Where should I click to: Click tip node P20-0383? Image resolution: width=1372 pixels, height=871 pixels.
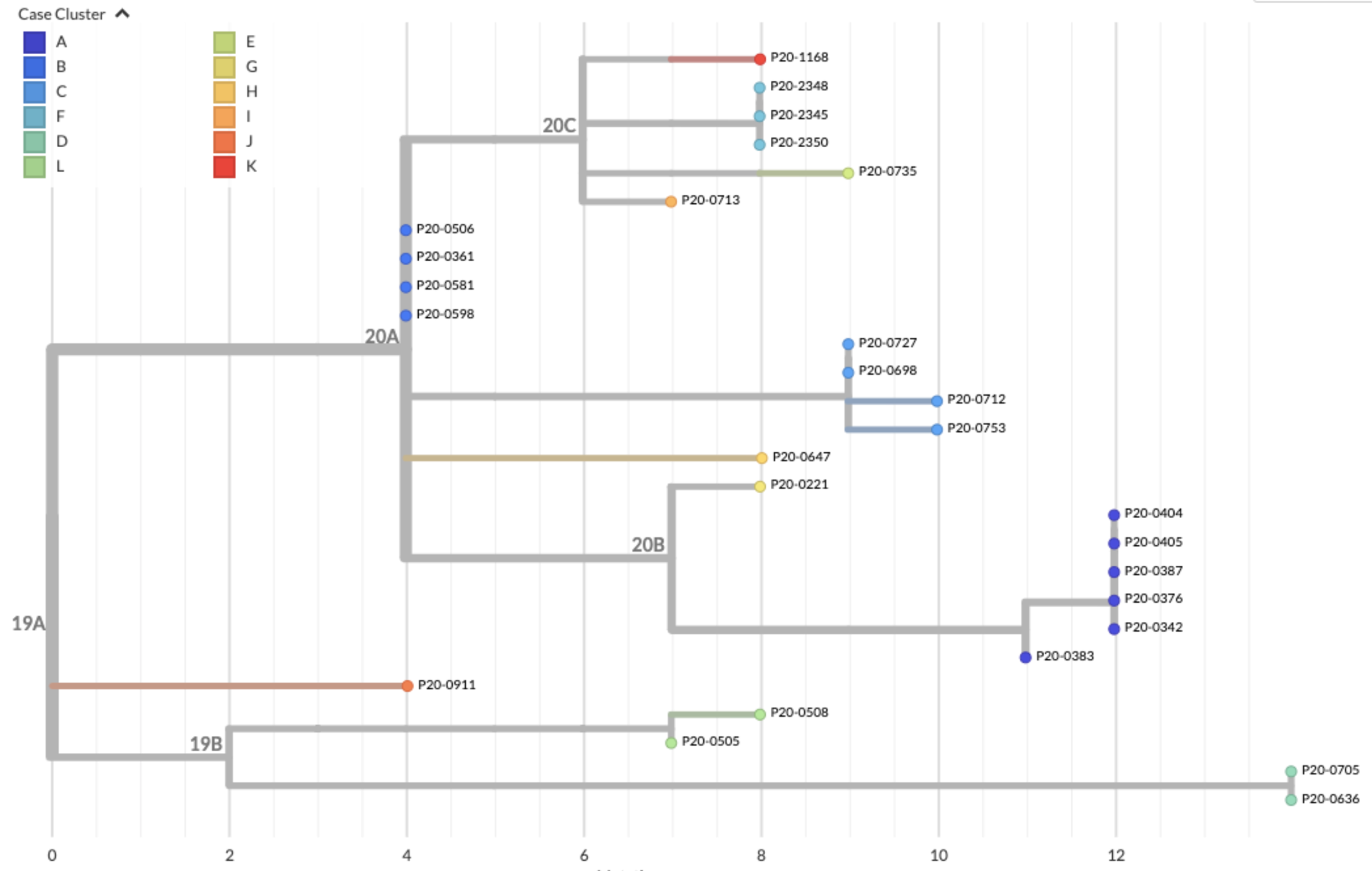pyautogui.click(x=1026, y=657)
